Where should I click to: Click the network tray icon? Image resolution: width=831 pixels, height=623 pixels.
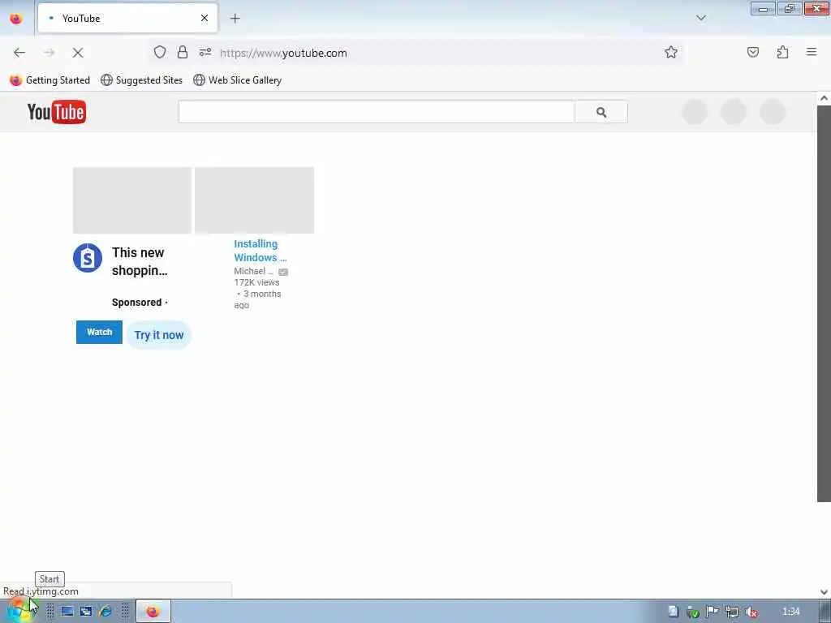[x=732, y=612]
